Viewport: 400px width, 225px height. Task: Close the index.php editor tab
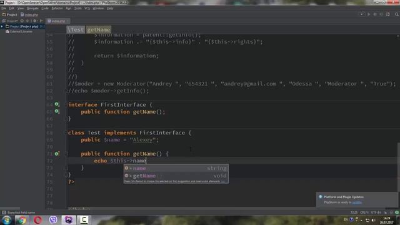click(67, 21)
